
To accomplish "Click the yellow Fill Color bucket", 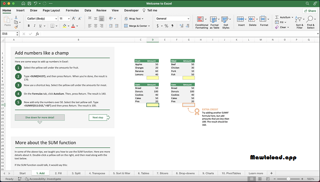I will (x=64, y=26).
